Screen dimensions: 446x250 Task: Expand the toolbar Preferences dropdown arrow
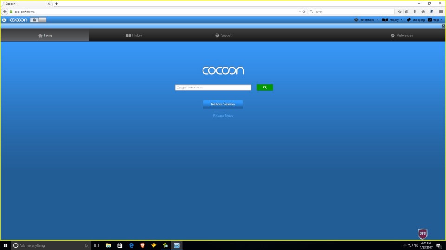(x=377, y=20)
